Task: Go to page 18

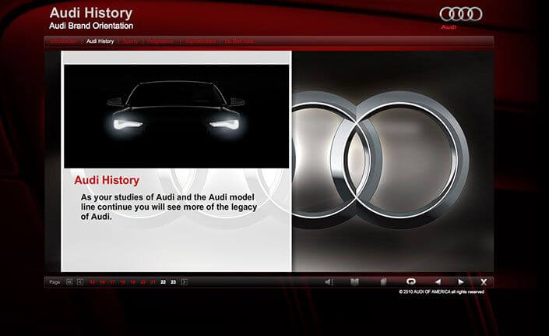Action: click(x=122, y=282)
